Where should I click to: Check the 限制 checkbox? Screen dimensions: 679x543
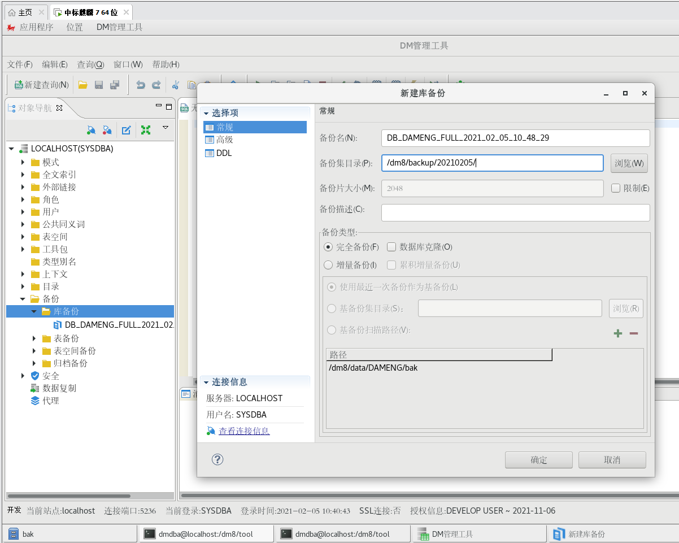click(x=616, y=188)
